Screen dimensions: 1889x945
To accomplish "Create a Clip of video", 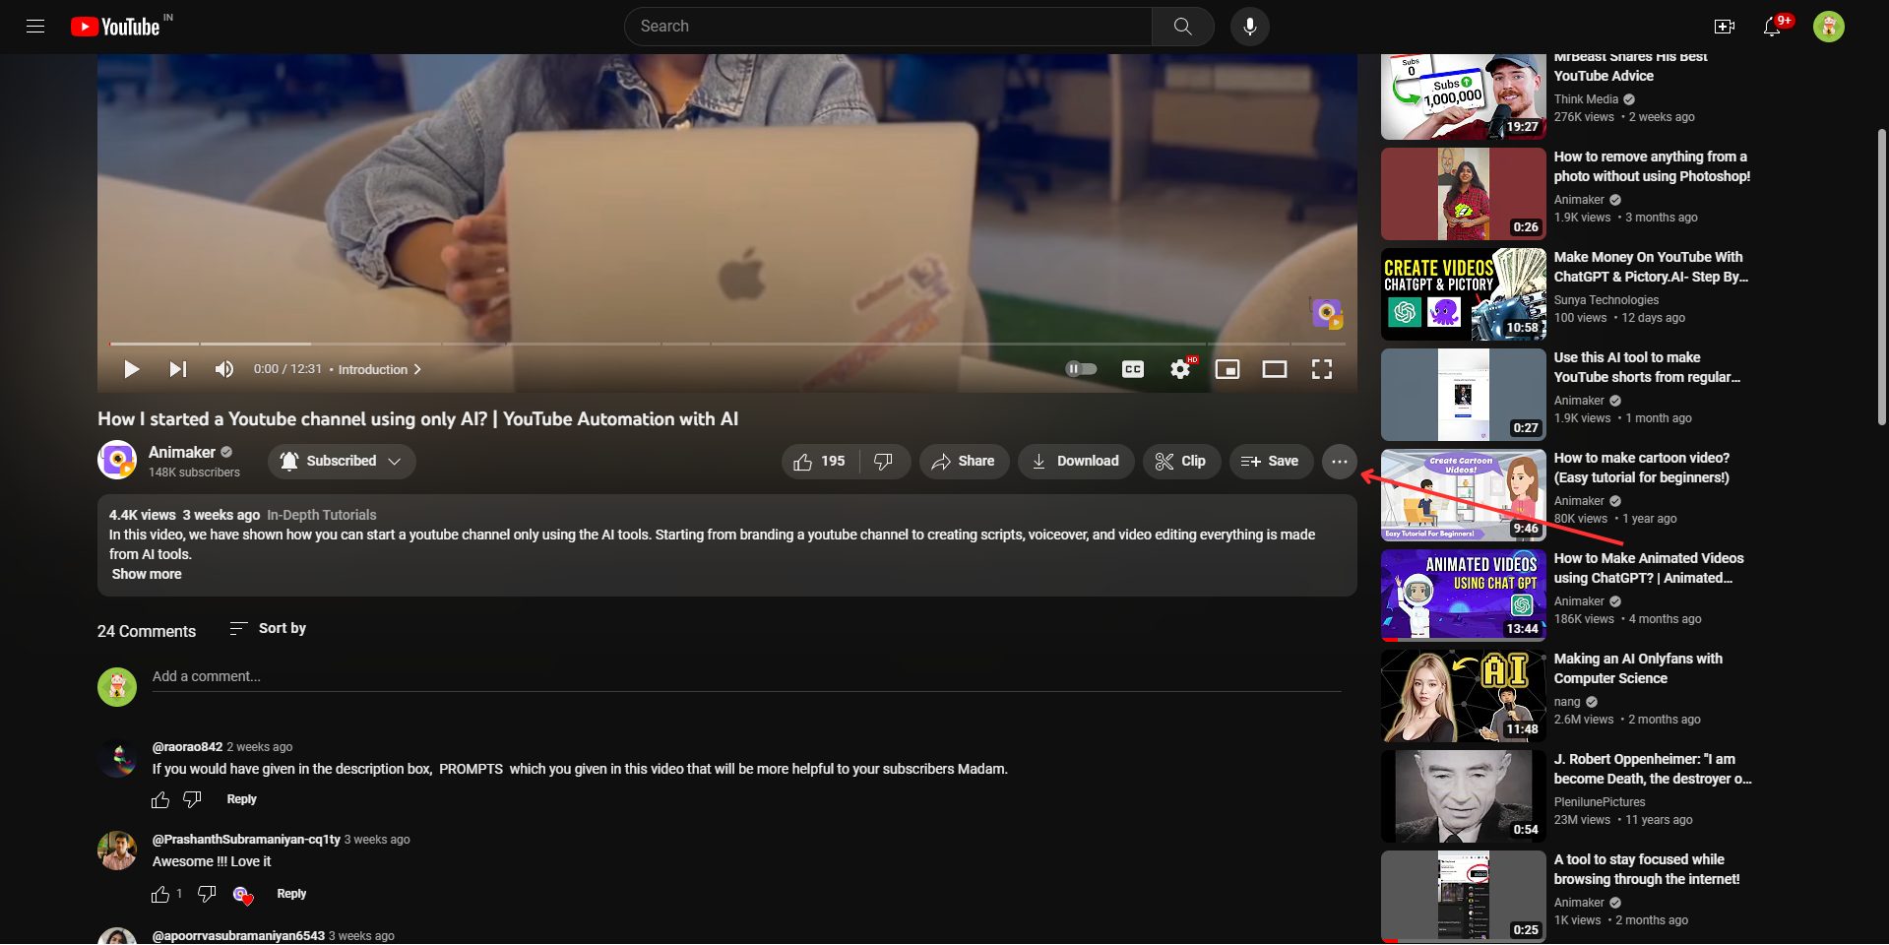I will tap(1181, 461).
